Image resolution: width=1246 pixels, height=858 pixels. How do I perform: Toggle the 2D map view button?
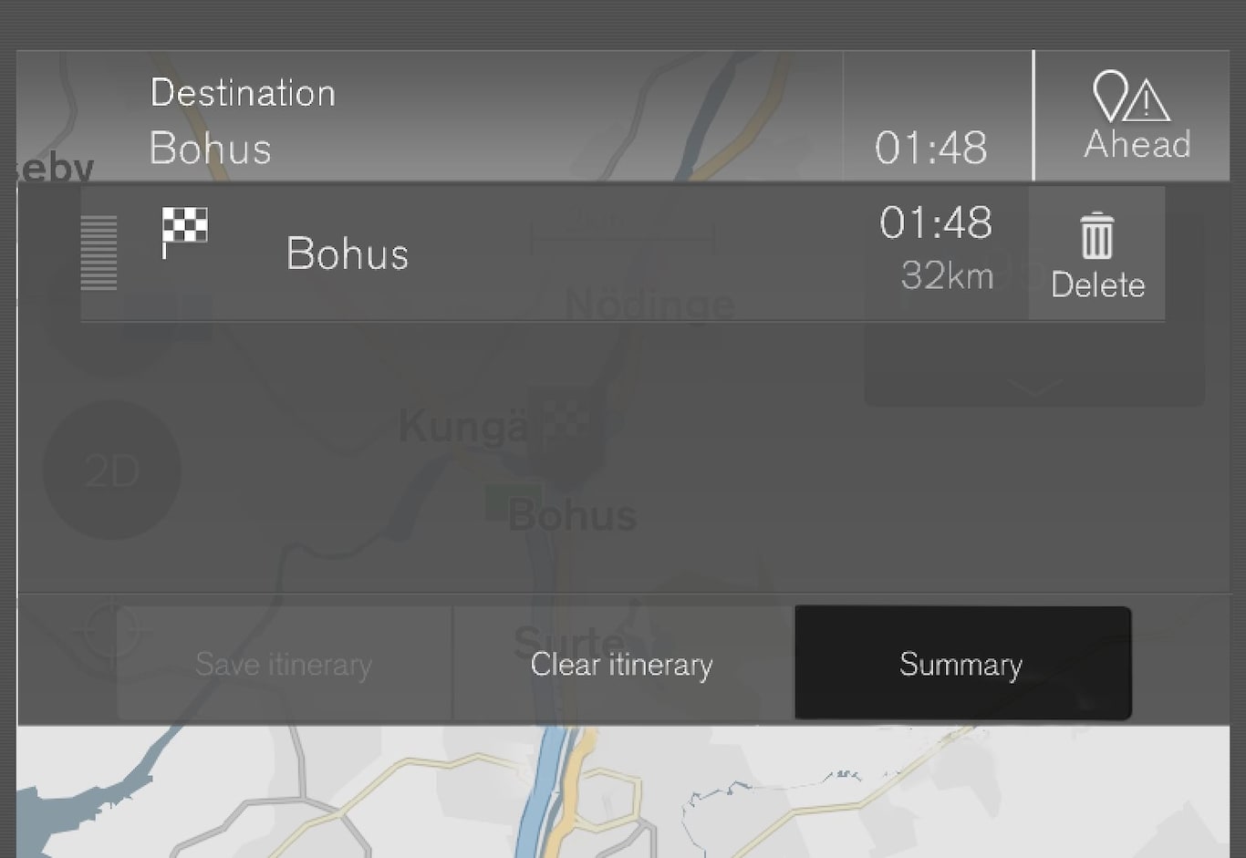pyautogui.click(x=111, y=470)
